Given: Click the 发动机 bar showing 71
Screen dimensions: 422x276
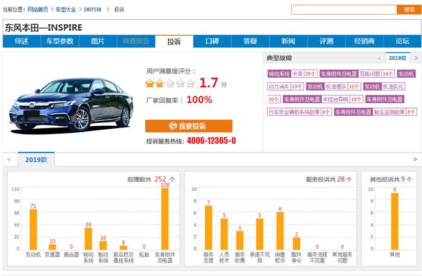Looking at the screenshot, I should click(x=33, y=229).
